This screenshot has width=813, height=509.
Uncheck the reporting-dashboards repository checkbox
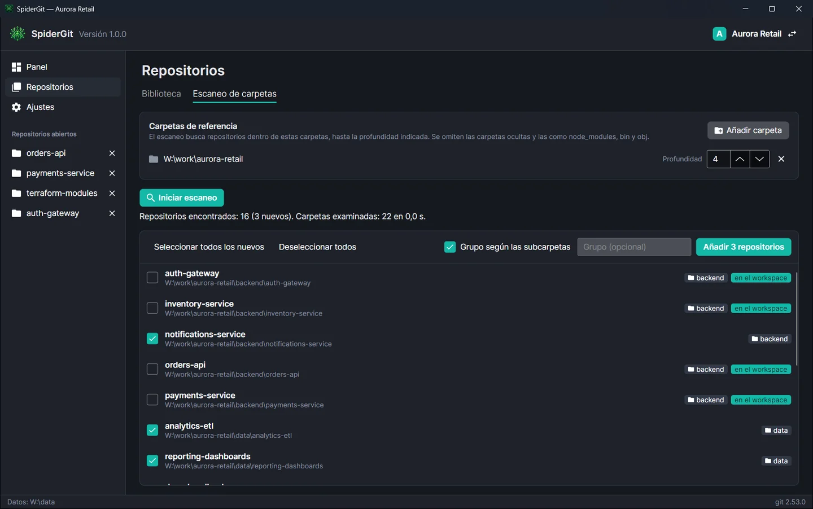152,460
